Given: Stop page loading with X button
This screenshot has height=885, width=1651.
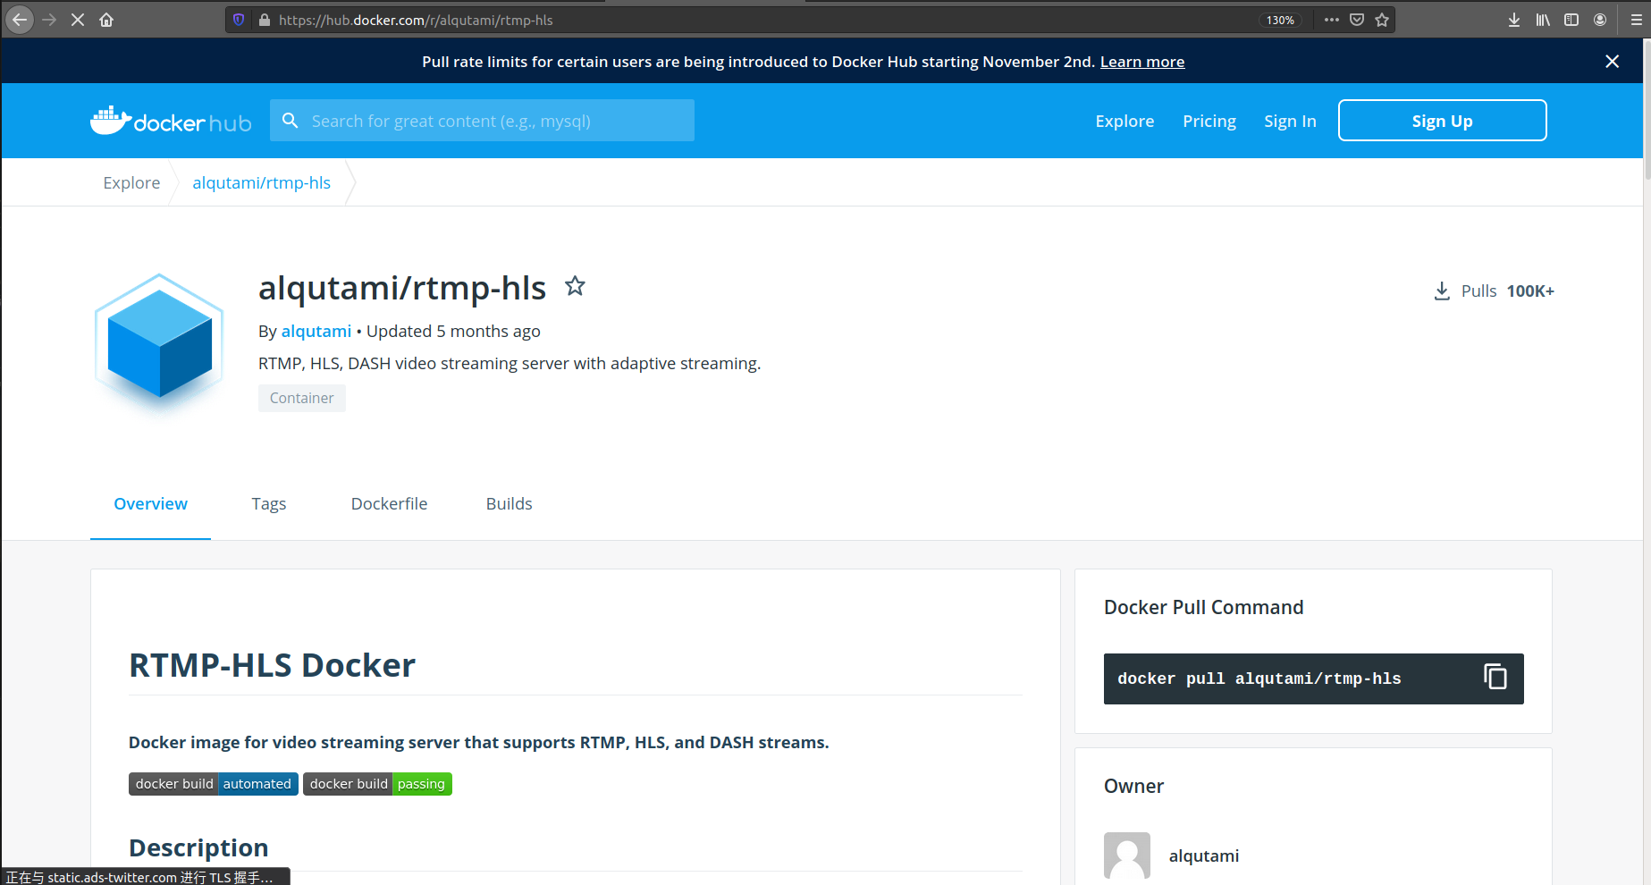Looking at the screenshot, I should 78,20.
